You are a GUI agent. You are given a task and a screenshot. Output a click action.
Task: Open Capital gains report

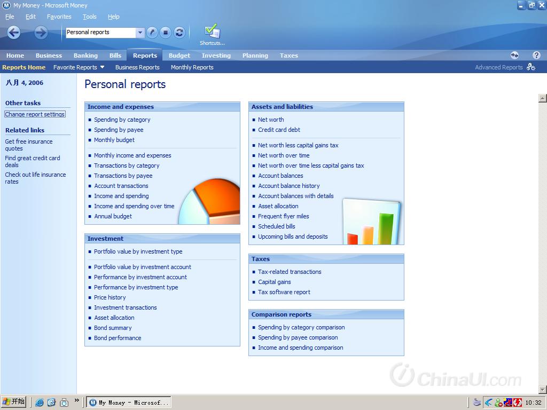tap(274, 282)
